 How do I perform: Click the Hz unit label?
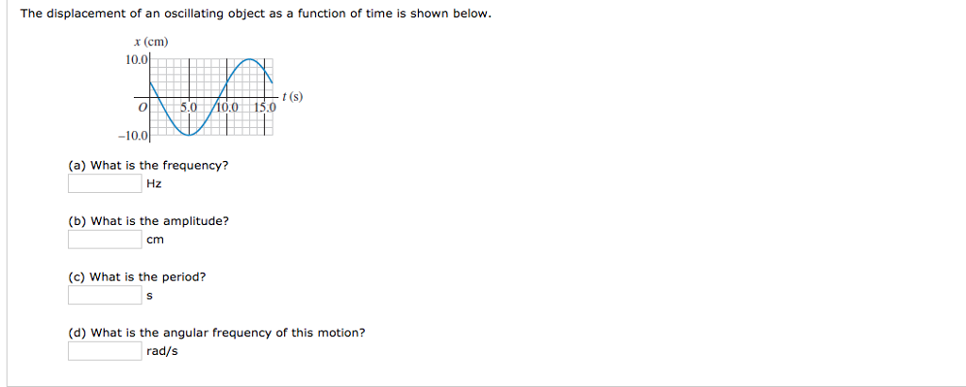click(155, 184)
